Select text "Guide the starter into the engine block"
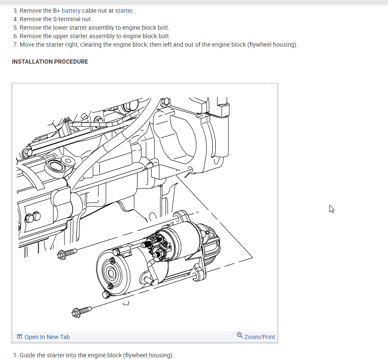Image resolution: width=388 pixels, height=359 pixels. pos(71,355)
